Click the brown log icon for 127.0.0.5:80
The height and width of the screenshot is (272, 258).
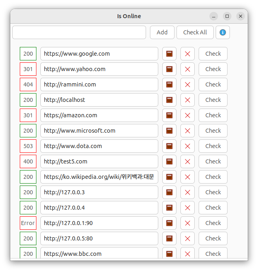tap(169, 238)
